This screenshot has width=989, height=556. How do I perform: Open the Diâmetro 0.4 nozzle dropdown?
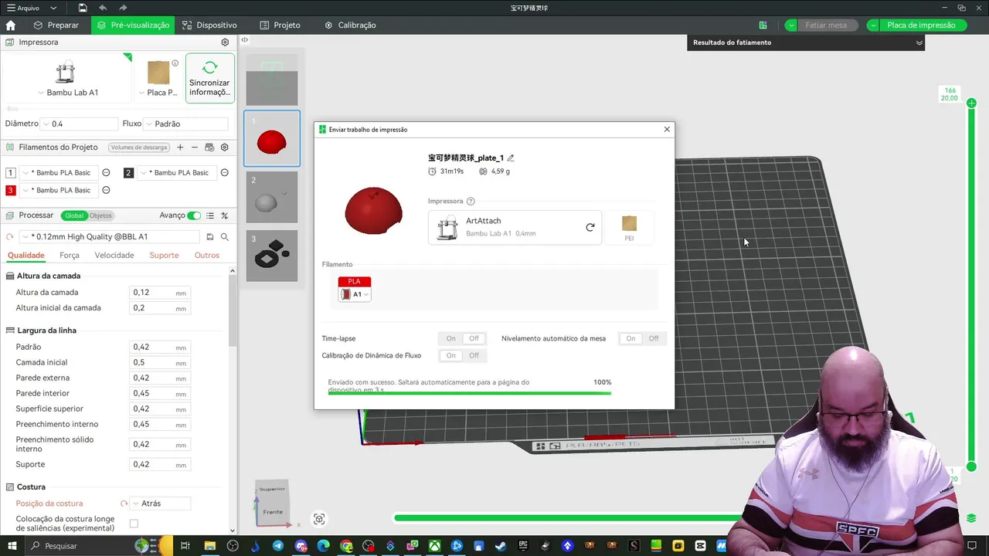click(79, 124)
